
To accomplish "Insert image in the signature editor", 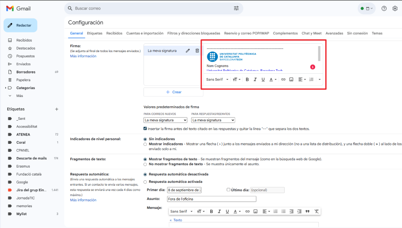I will (x=291, y=79).
